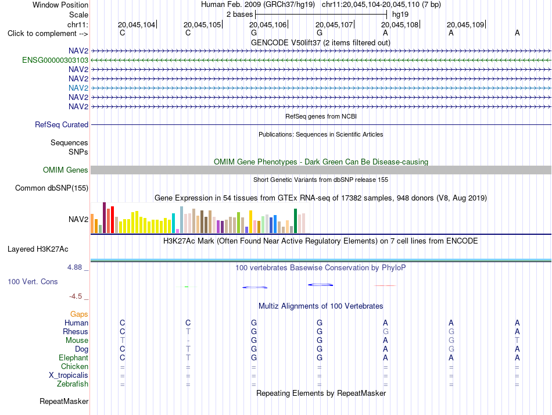552x415 pixels.
Task: Click the RepeatMasker track label
Action: [64, 401]
